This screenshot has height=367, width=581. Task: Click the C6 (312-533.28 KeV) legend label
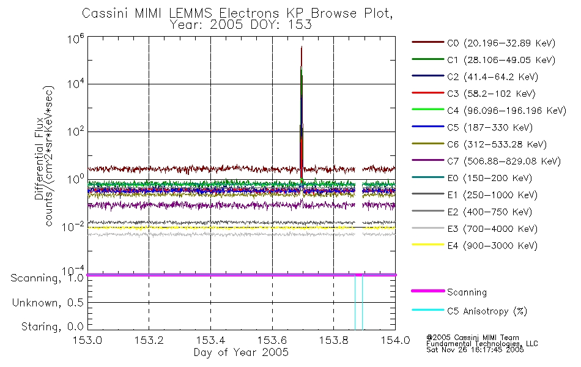[497, 144]
